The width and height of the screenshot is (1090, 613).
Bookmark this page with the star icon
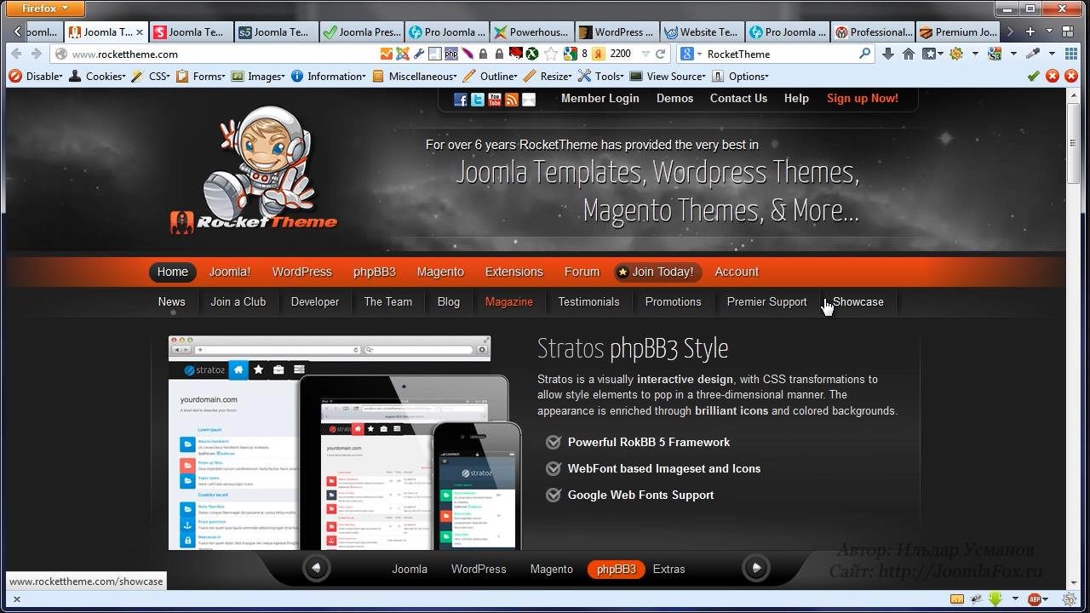click(x=551, y=54)
